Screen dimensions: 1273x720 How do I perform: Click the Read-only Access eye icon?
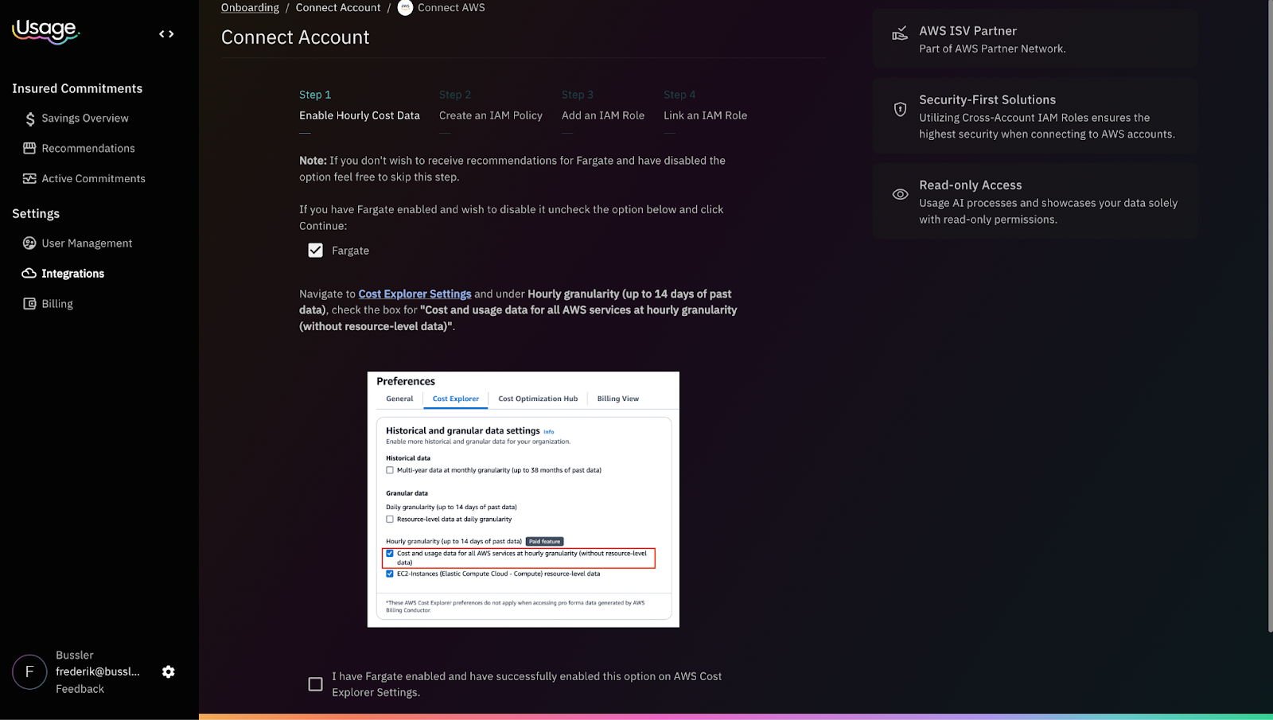pyautogui.click(x=900, y=195)
